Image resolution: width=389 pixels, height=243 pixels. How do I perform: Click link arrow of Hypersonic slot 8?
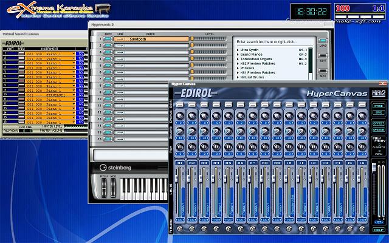coord(120,86)
